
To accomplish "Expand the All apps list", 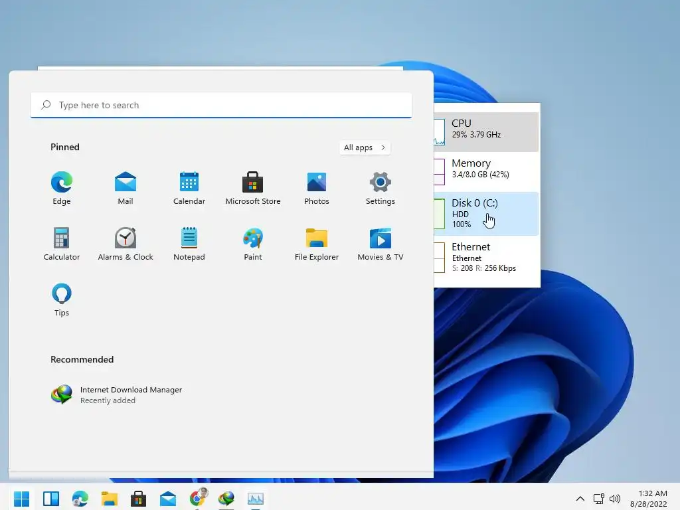I will click(365, 147).
